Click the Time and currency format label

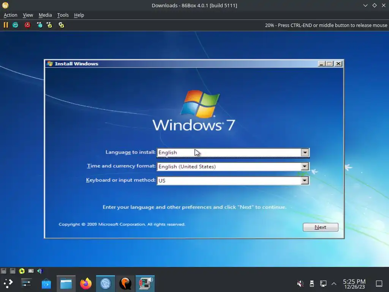pos(121,166)
